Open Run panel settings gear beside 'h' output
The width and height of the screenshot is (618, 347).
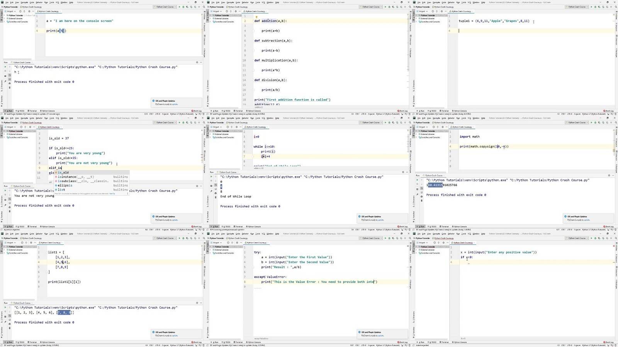click(197, 62)
